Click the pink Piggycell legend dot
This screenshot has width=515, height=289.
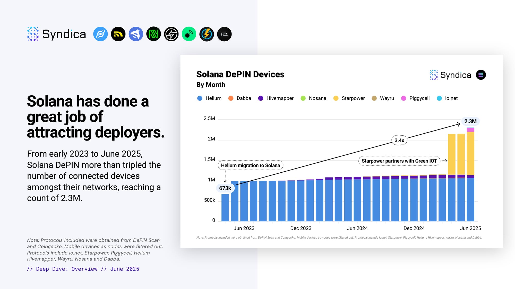coord(404,98)
